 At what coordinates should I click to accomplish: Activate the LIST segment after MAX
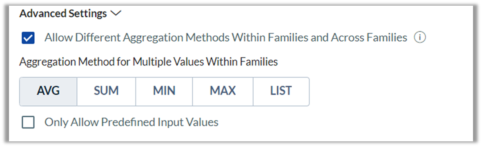pos(281,91)
